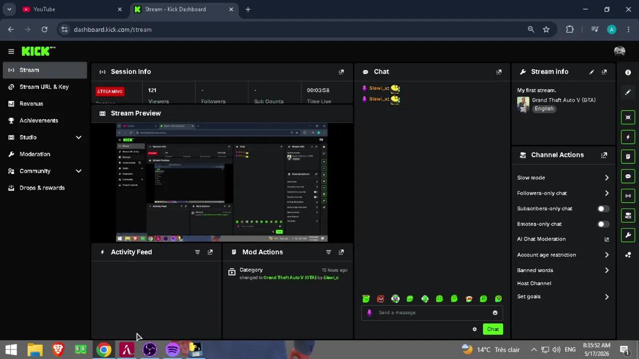Viewport: 639px width, 359px height.
Task: Select Stream in the sidebar
Action: (x=45, y=70)
